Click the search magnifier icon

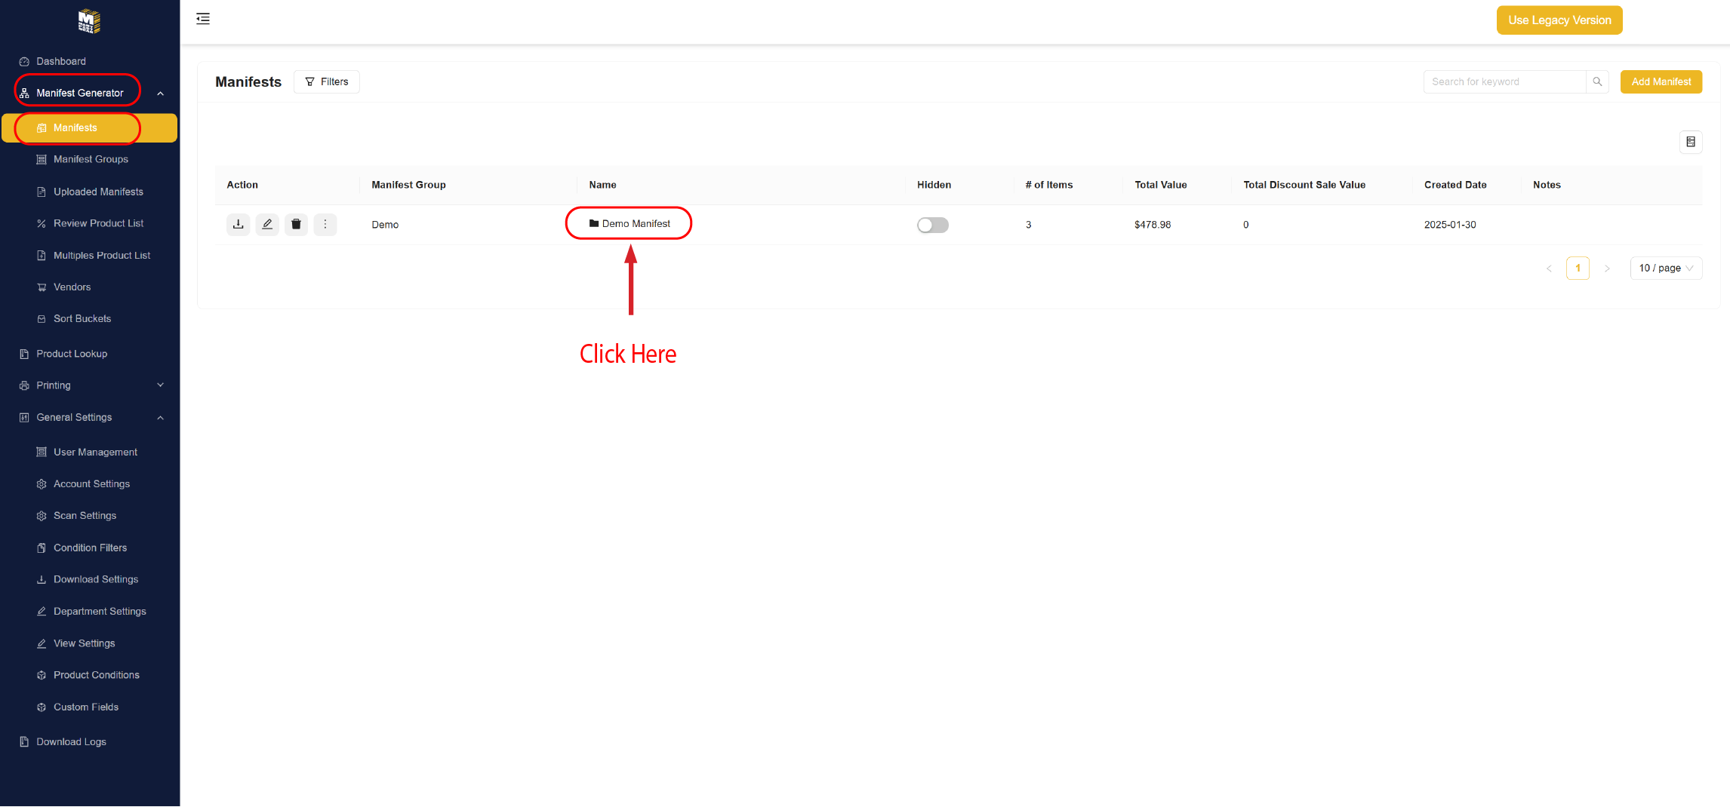click(x=1597, y=82)
